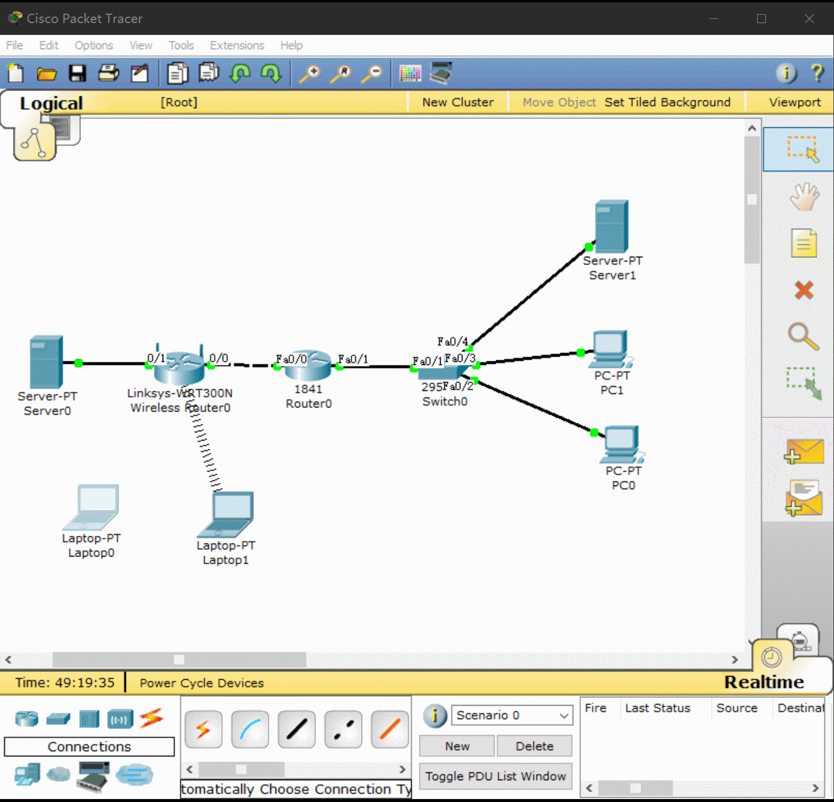834x802 pixels.
Task: Save the network with the floppy disk icon
Action: click(77, 73)
